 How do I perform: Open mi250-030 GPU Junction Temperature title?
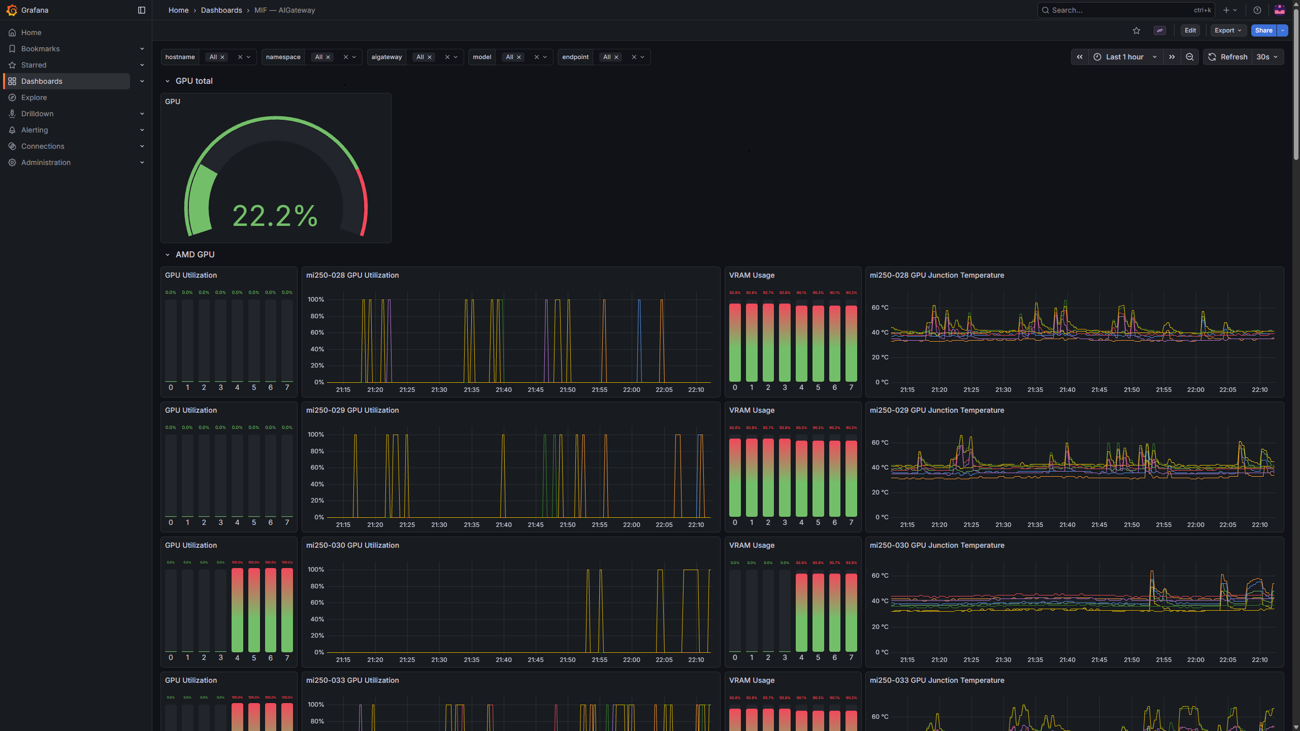[937, 545]
